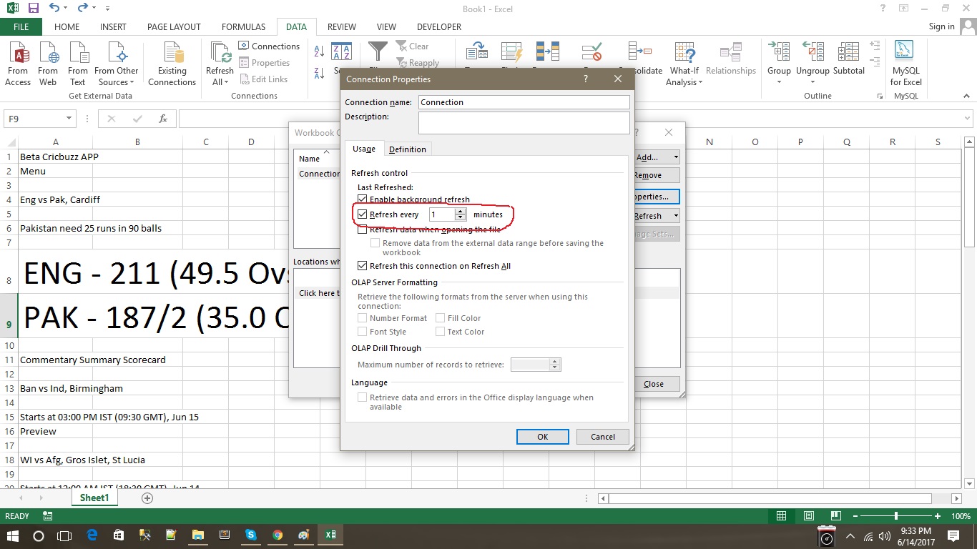Click Sign in at the top right

pyautogui.click(x=941, y=26)
